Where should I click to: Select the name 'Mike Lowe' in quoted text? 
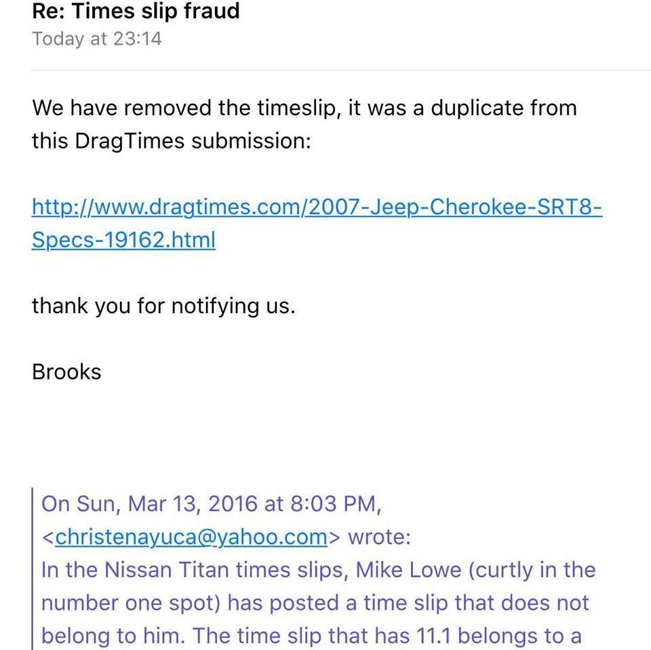tap(408, 570)
